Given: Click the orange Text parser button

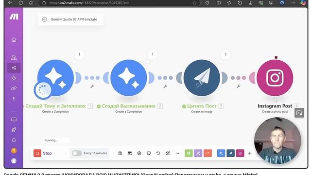Looking at the screenshot, I should [x=207, y=153].
